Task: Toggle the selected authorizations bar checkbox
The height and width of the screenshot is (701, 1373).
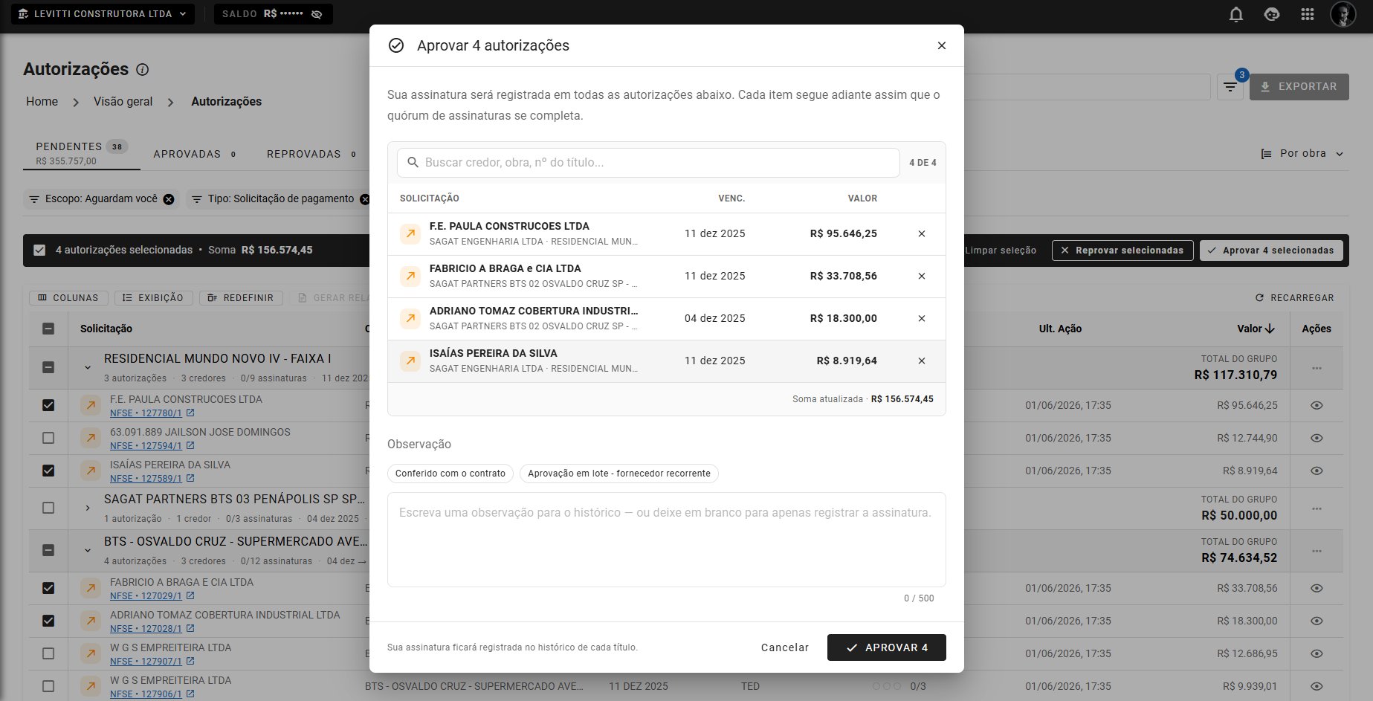Action: point(39,251)
